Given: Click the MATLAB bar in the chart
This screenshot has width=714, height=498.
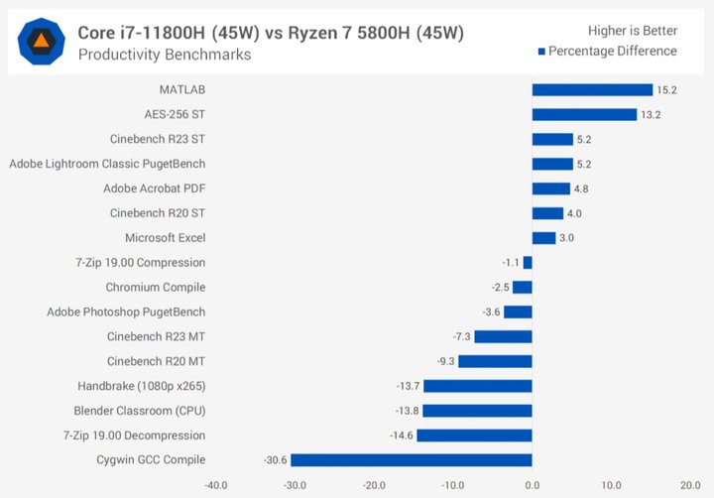Looking at the screenshot, I should [592, 90].
